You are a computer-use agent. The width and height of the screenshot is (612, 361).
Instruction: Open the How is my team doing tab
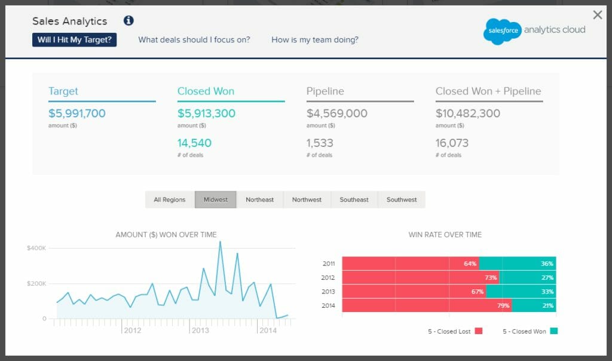click(315, 40)
